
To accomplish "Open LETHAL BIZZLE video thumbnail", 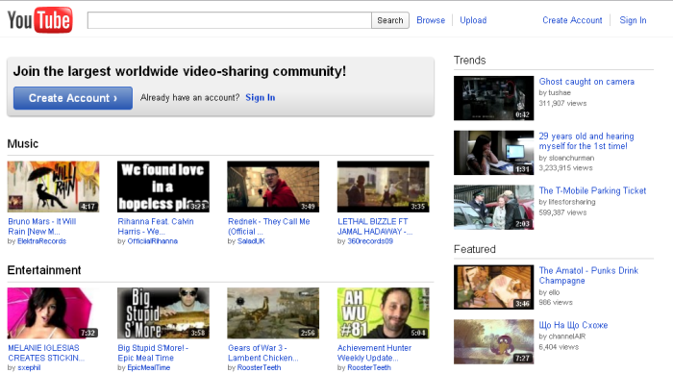I will (384, 187).
